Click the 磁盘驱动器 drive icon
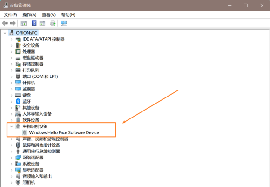Image resolution: width=270 pixels, height=187 pixels. pyautogui.click(x=18, y=58)
